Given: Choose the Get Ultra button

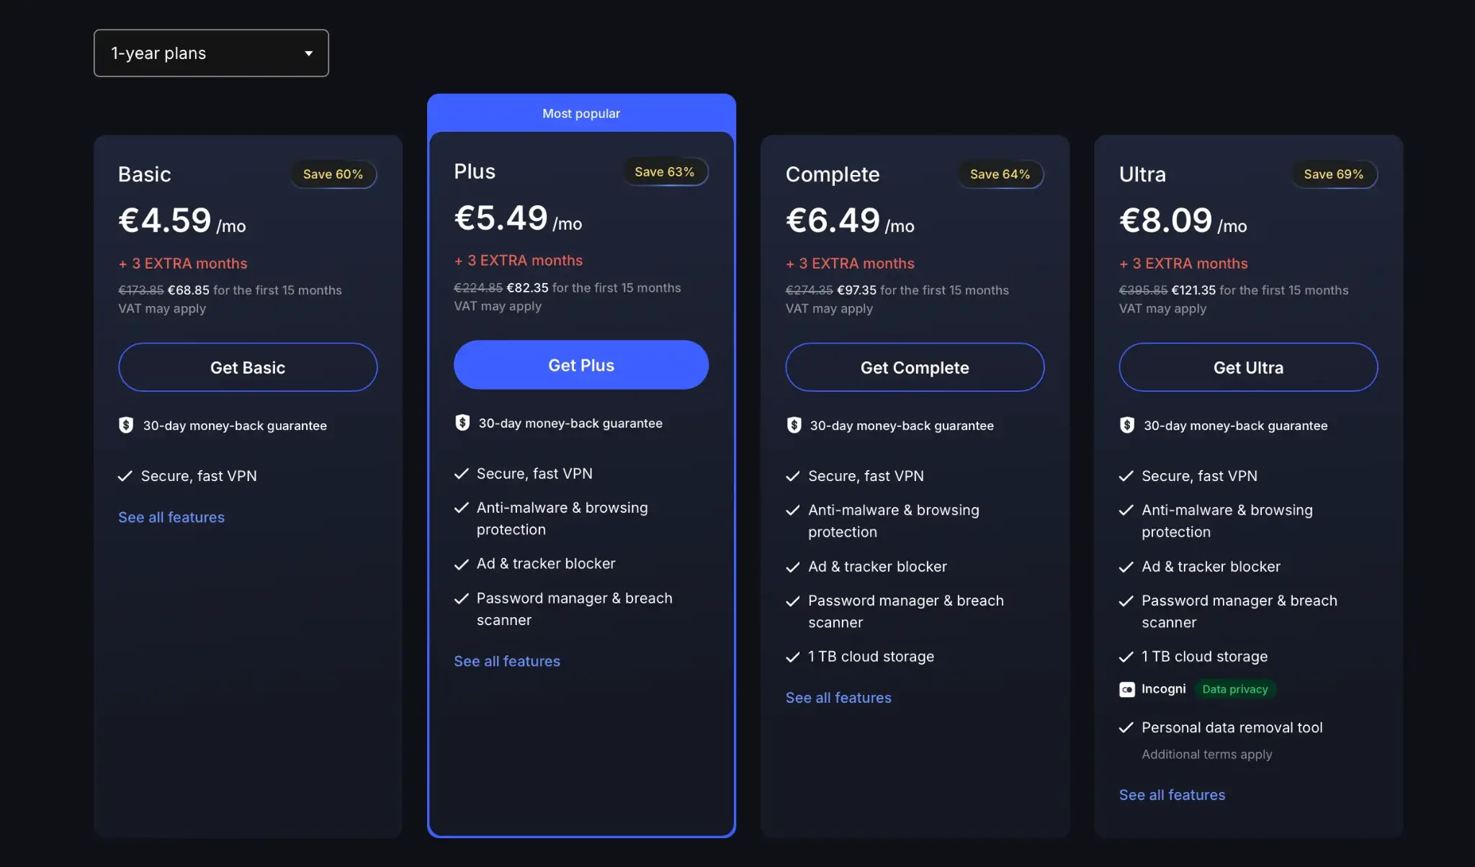Looking at the screenshot, I should pyautogui.click(x=1247, y=367).
